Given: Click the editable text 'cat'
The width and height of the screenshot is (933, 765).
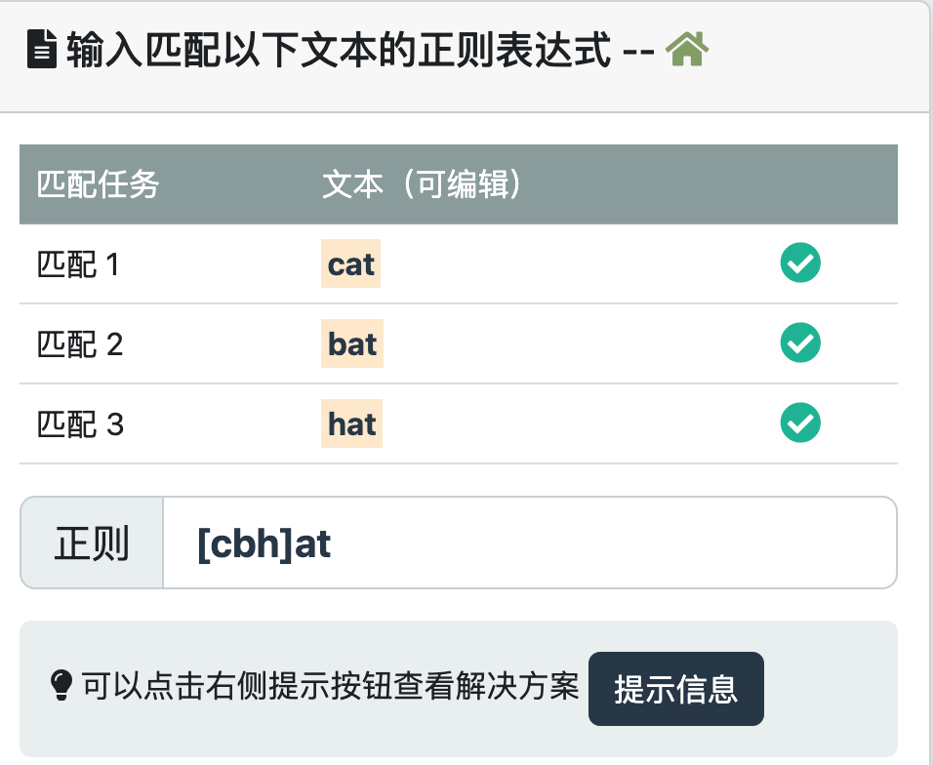Looking at the screenshot, I should (x=350, y=264).
